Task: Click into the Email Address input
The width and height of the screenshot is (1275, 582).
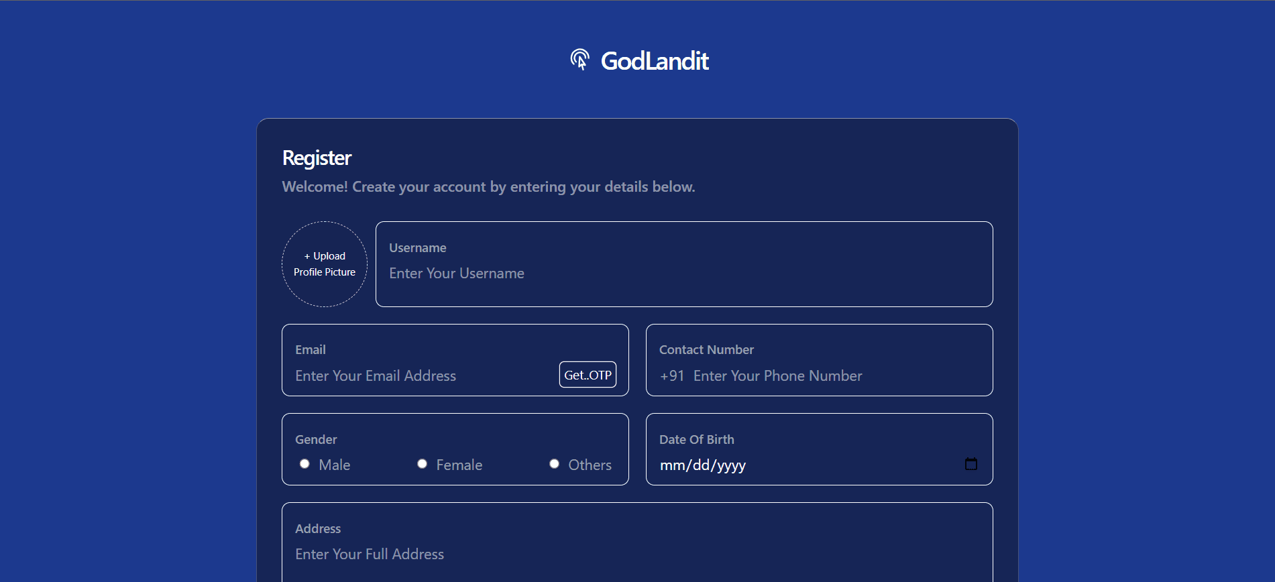Action: click(x=423, y=376)
